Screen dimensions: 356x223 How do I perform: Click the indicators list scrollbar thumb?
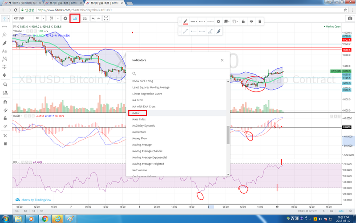(x=228, y=135)
